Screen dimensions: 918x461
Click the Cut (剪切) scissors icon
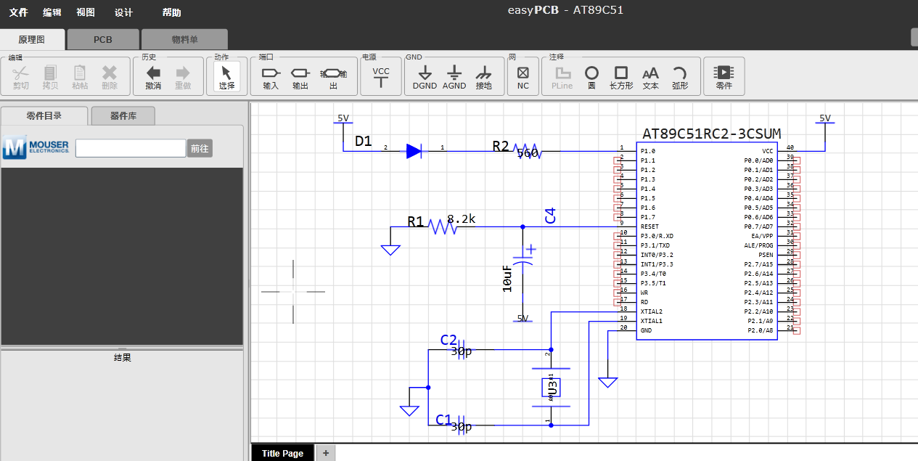tap(20, 73)
